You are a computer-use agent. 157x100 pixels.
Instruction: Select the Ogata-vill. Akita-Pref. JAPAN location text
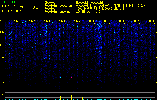click(111, 6)
